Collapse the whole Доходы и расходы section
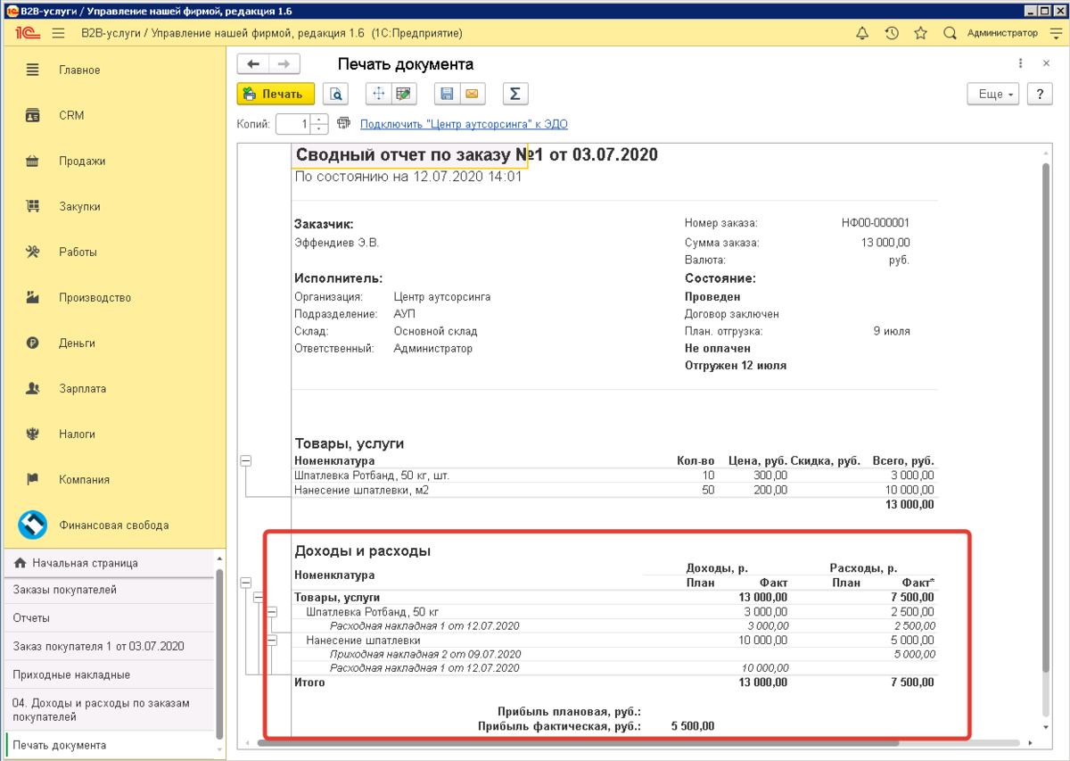 (x=246, y=582)
